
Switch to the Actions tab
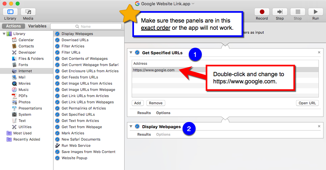pos(13,26)
